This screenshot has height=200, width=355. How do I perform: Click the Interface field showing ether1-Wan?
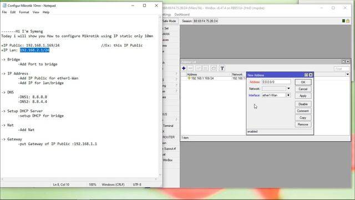(274, 95)
